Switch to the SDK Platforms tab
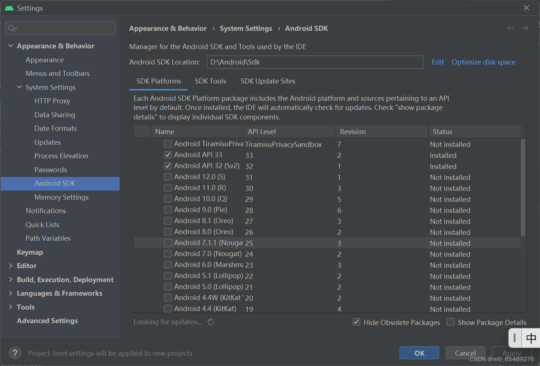This screenshot has height=366, width=540. (158, 81)
